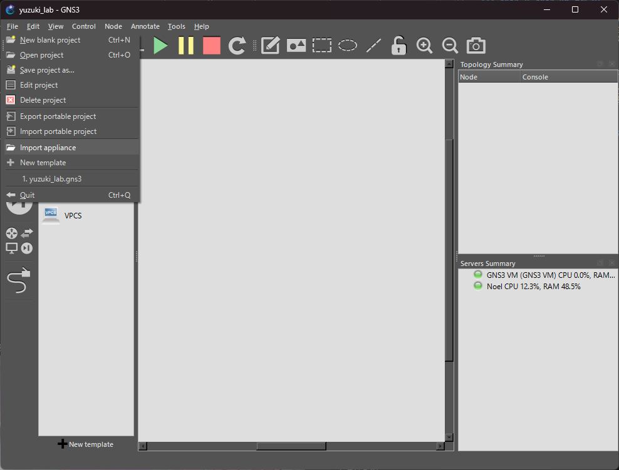Suspend all nodes with yellow pause icon
The height and width of the screenshot is (470, 619).
pyautogui.click(x=186, y=46)
